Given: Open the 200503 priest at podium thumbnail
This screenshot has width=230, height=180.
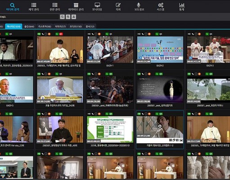Looking at the screenshot, I should (60, 49).
